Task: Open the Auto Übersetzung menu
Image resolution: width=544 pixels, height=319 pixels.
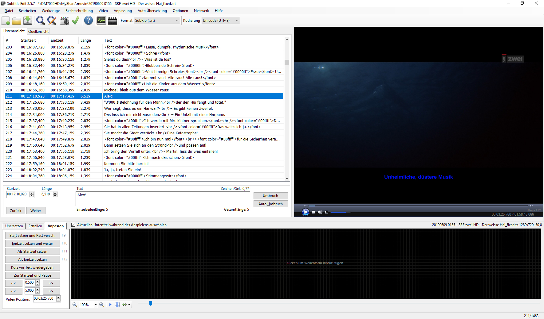Action: pyautogui.click(x=152, y=11)
